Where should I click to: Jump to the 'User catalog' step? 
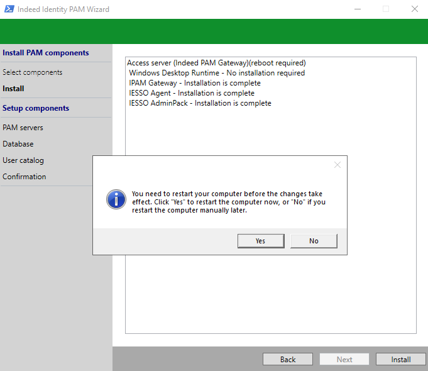[x=23, y=160]
